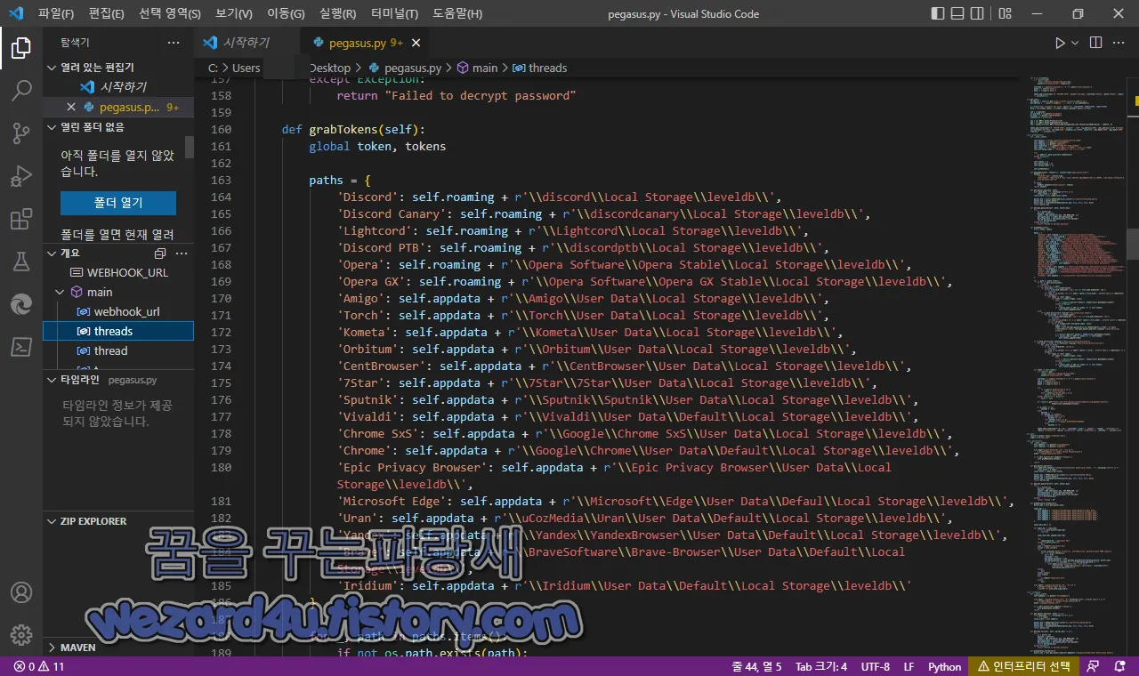Screen dimensions: 1139x676
Task: Close pegasus.py in open editors list
Action: point(71,107)
